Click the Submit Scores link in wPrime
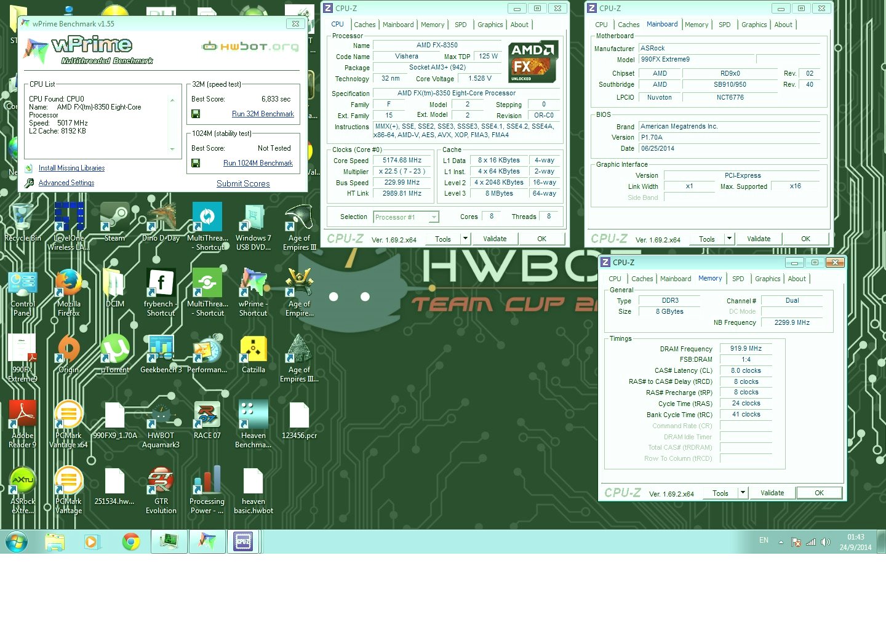Screen dimensions: 886x630 pos(243,183)
